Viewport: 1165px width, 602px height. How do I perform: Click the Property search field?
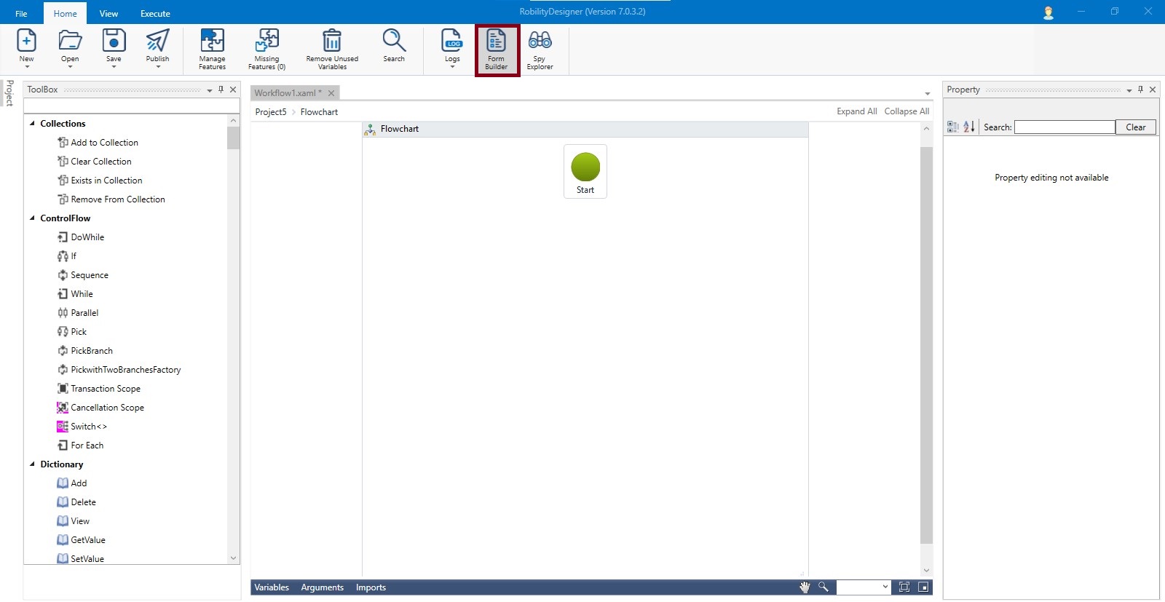click(1065, 127)
